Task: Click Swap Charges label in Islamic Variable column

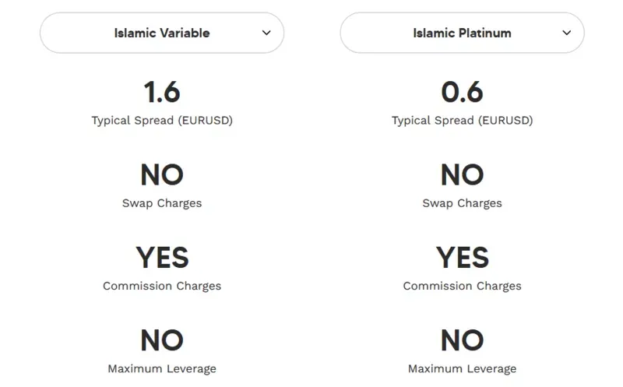Action: [162, 203]
